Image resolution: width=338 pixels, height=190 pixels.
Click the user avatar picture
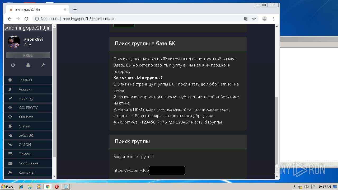[x=14, y=42]
